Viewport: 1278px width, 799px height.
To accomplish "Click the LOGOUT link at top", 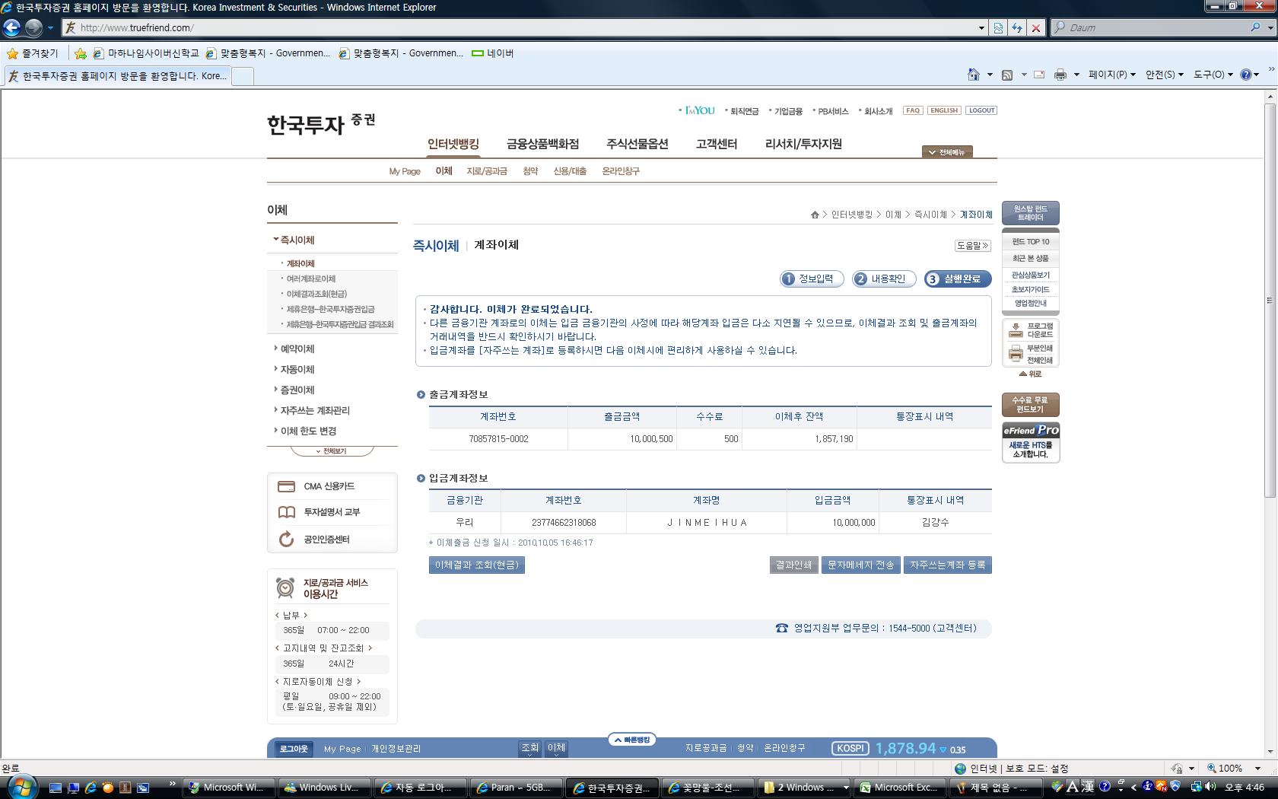I will 981,110.
